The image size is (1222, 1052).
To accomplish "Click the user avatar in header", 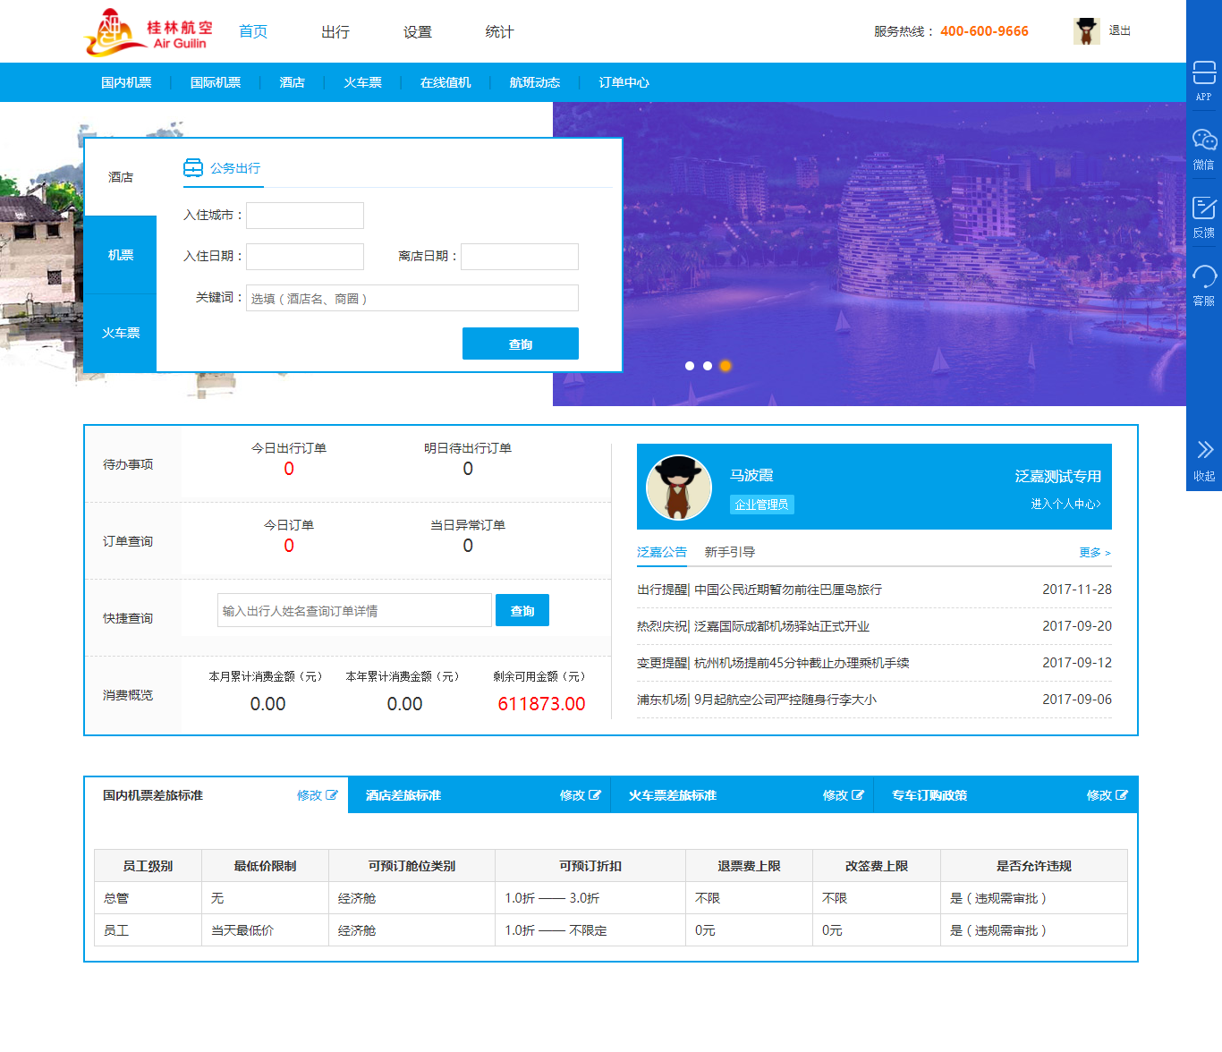I will (1086, 31).
